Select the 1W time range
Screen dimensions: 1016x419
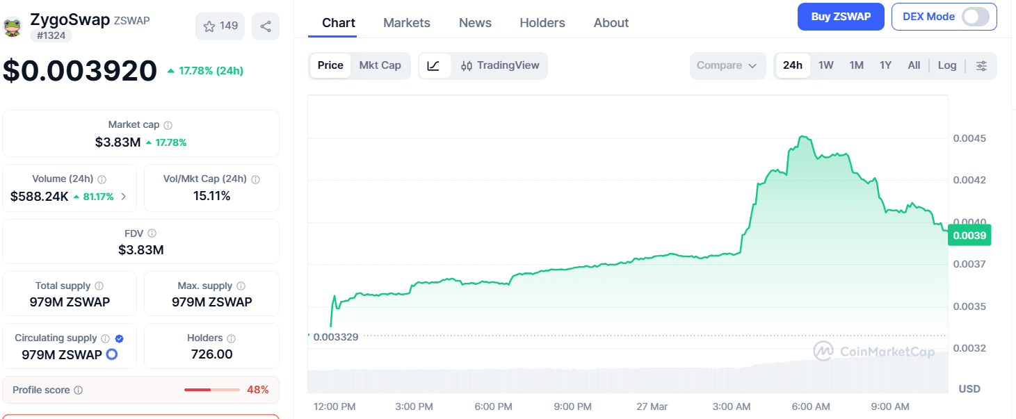(x=825, y=65)
